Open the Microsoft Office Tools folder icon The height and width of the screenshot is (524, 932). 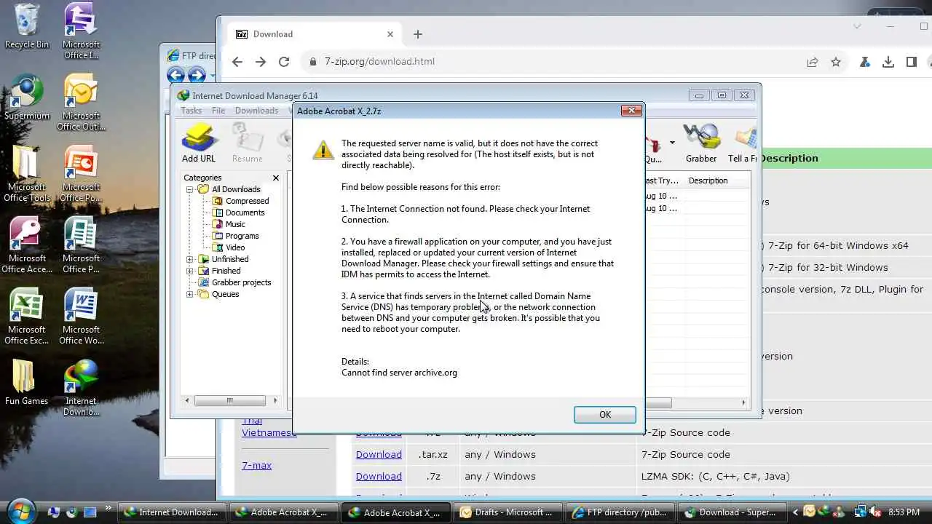pos(27,174)
